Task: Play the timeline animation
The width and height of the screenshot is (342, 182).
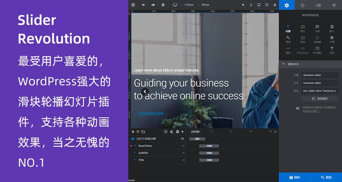Action: (x=183, y=132)
